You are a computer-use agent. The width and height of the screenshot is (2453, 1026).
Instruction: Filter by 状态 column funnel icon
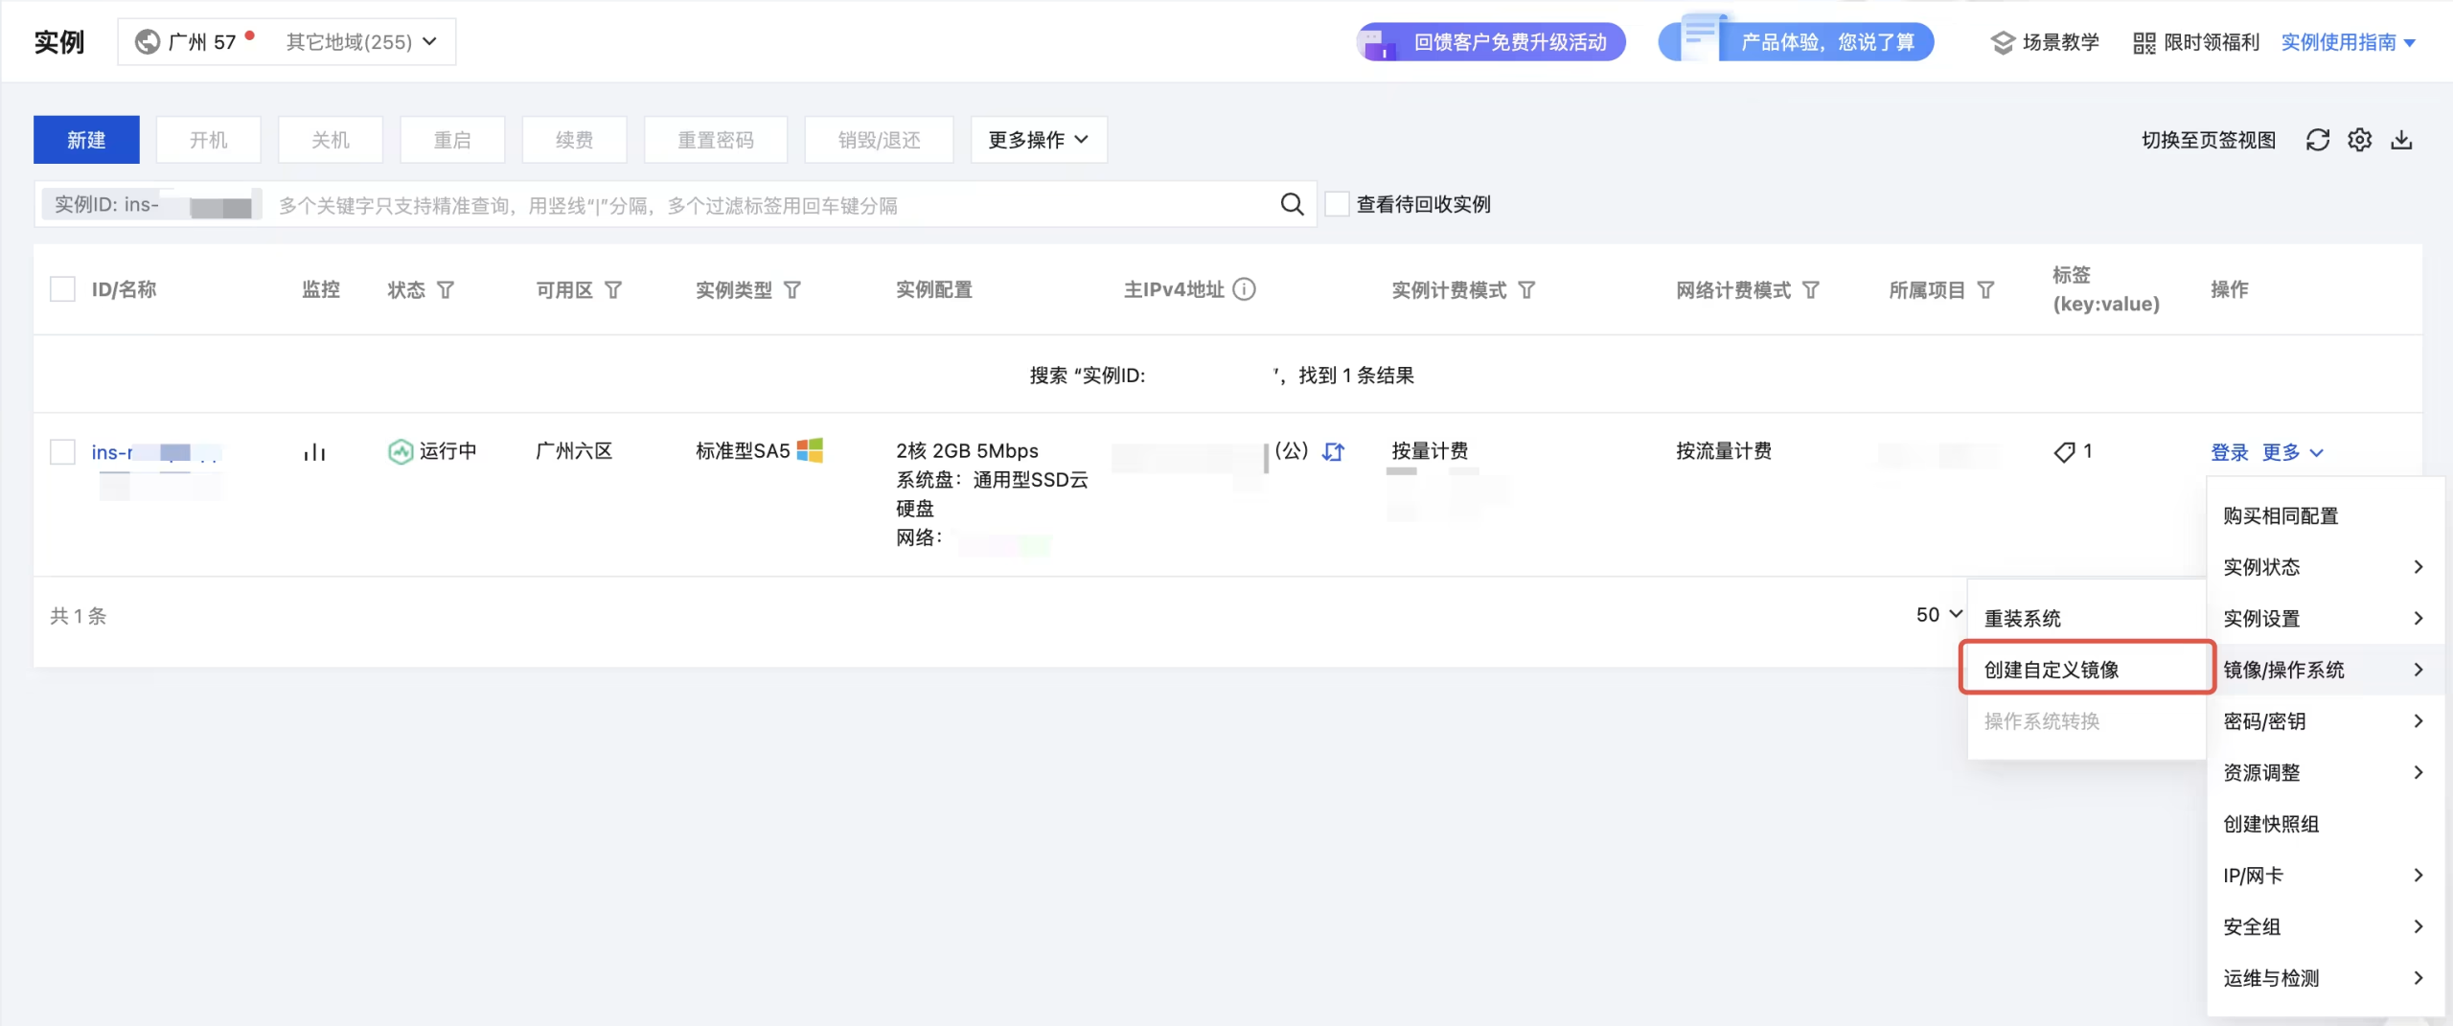[x=446, y=290]
